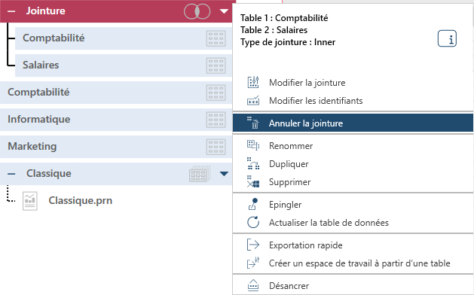Select the Classique table header
Screen dimensions: 474x295
pyautogui.click(x=116, y=174)
